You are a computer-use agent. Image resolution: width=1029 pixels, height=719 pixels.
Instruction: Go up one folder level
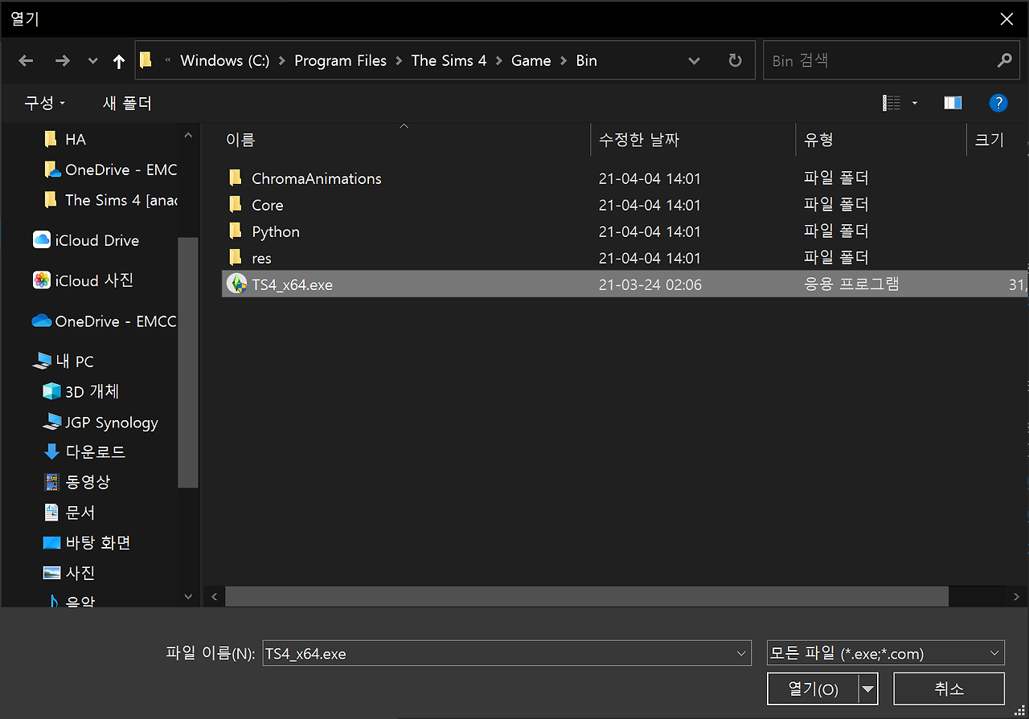click(119, 61)
